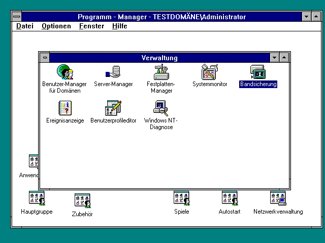Viewport: 325px width, 243px height.
Task: Click the highlighted Bandsicherung label
Action: tap(258, 84)
